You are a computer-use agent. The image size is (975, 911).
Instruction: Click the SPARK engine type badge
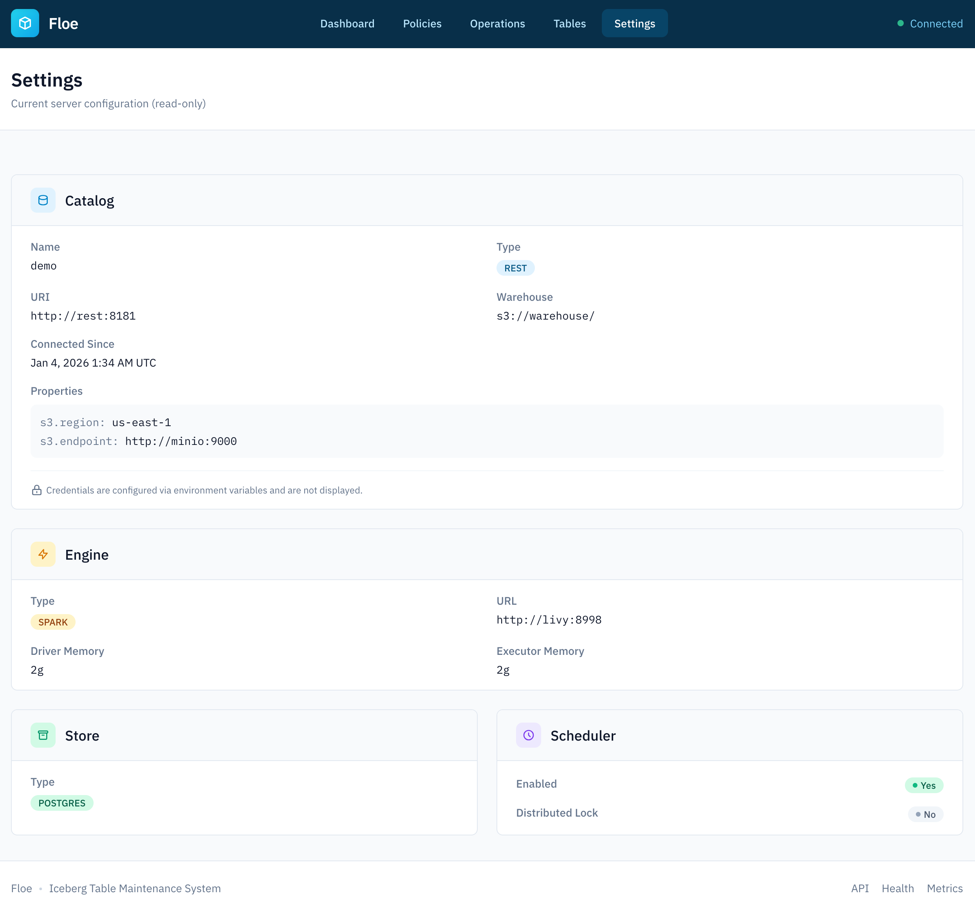click(53, 622)
